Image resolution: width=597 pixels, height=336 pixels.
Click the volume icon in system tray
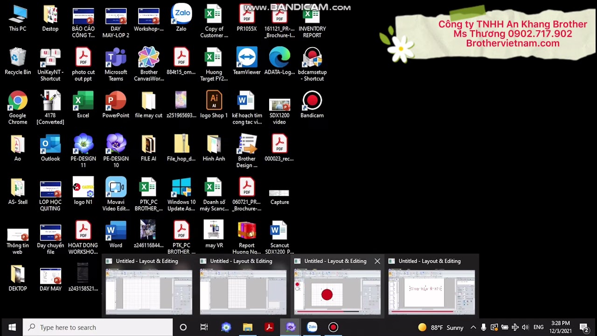pyautogui.click(x=525, y=327)
